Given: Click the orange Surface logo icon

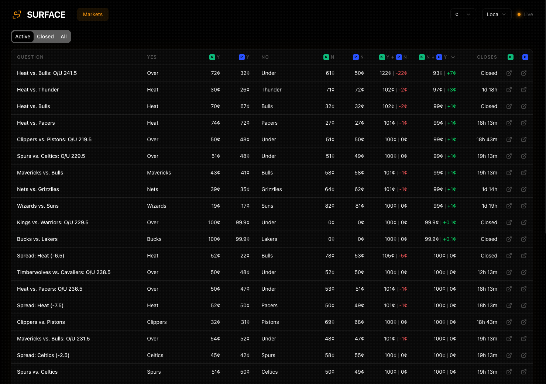Looking at the screenshot, I should [x=17, y=14].
